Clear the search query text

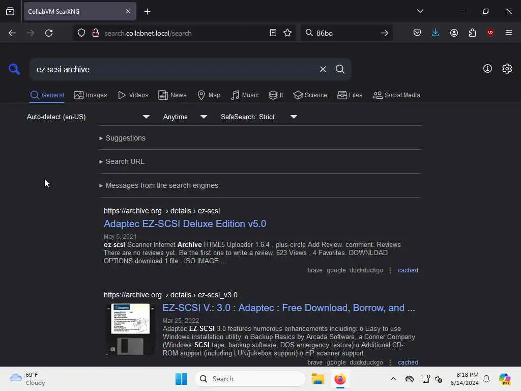(x=323, y=69)
